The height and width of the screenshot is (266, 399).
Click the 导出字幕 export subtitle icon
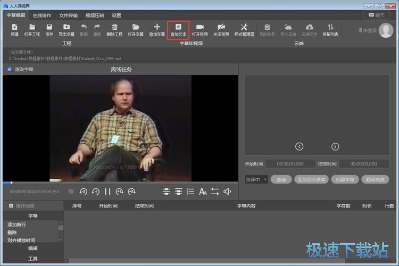pyautogui.click(x=66, y=30)
